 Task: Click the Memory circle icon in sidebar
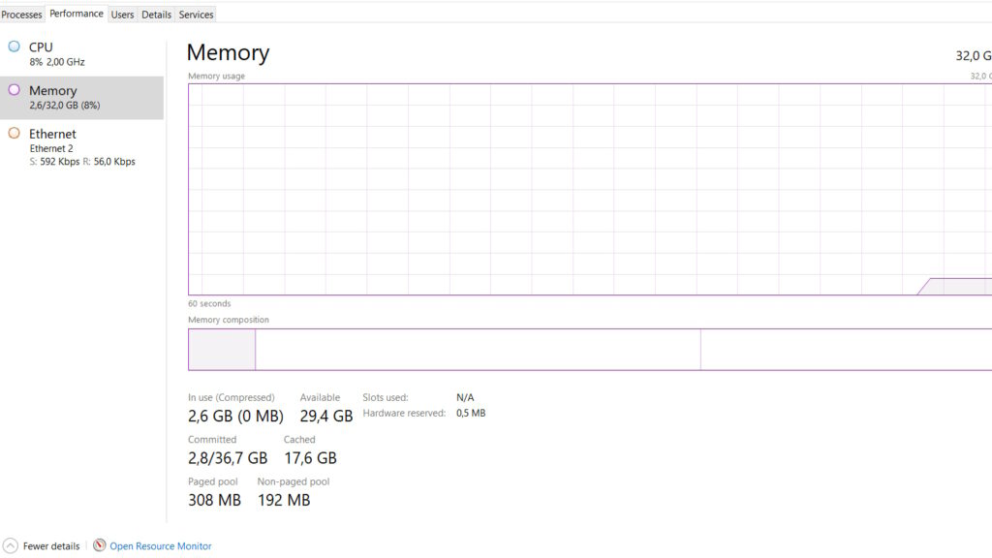14,90
